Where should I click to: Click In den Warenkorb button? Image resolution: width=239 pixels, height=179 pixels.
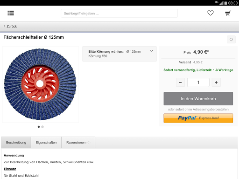[x=198, y=99]
